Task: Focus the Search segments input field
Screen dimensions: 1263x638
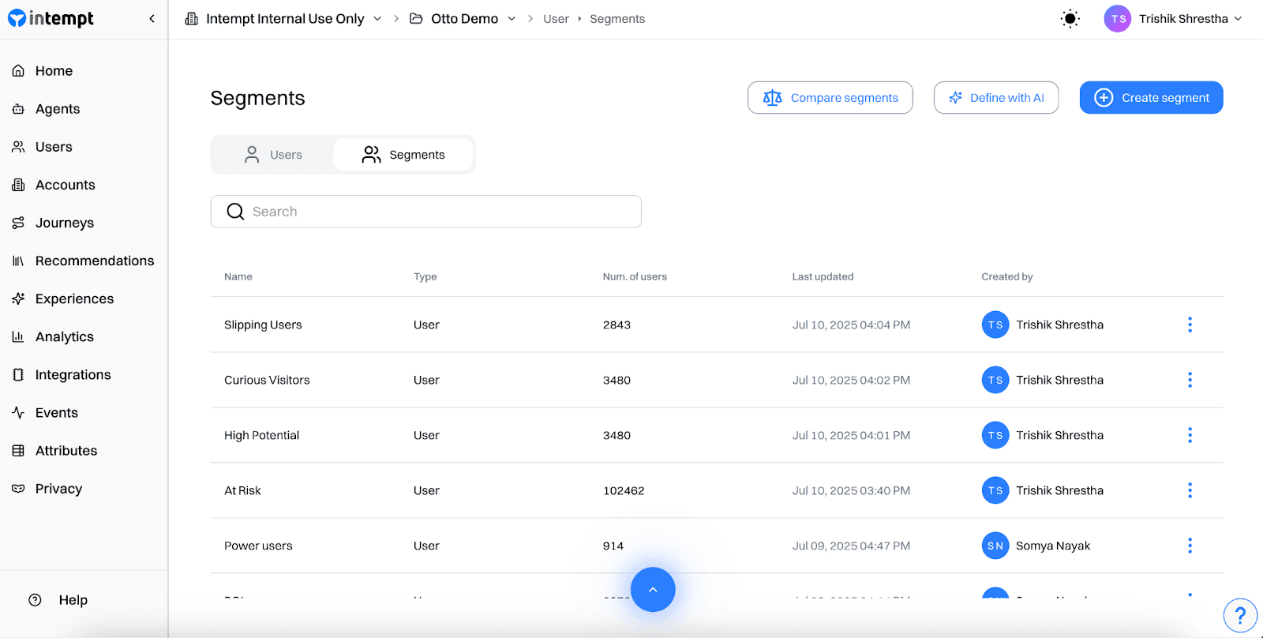Action: point(426,212)
